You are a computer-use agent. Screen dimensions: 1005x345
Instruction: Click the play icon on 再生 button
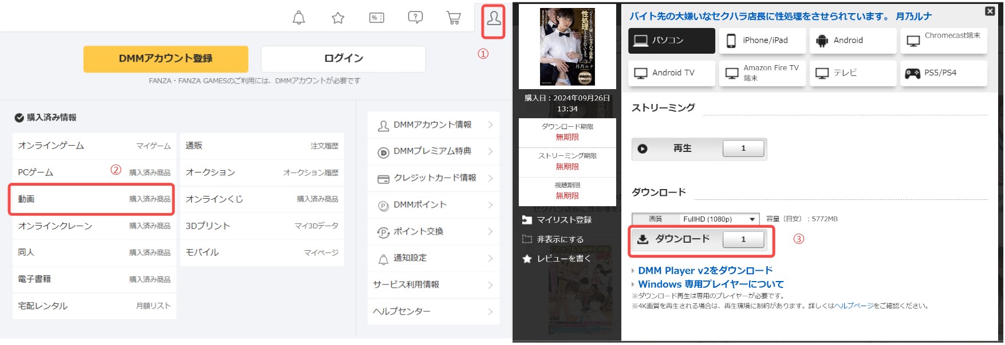coord(643,149)
